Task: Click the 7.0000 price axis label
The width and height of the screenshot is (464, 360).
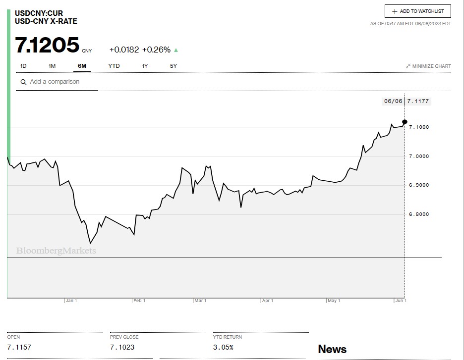Action: pos(419,156)
